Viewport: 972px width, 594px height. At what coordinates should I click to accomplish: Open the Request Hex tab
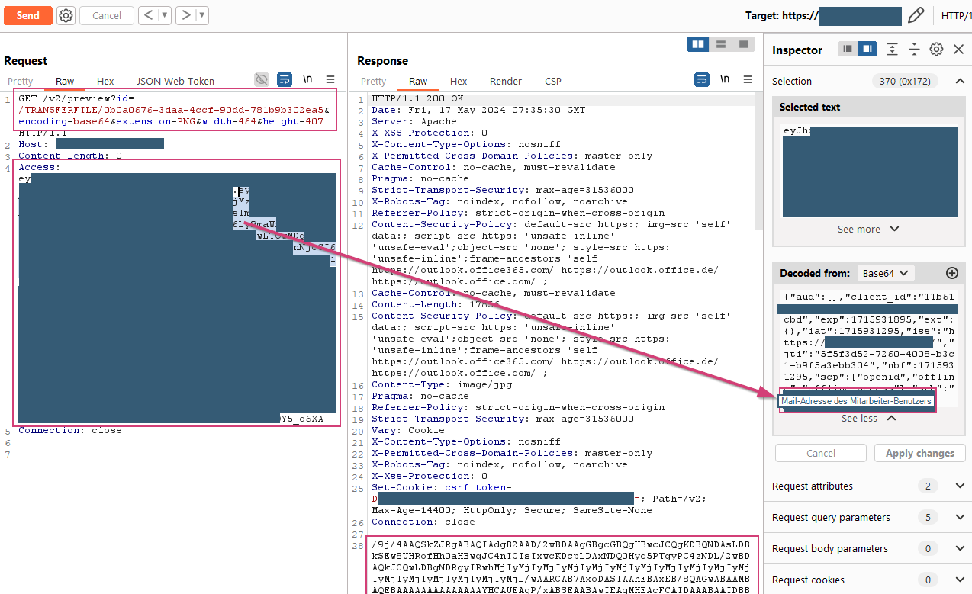pyautogui.click(x=105, y=81)
